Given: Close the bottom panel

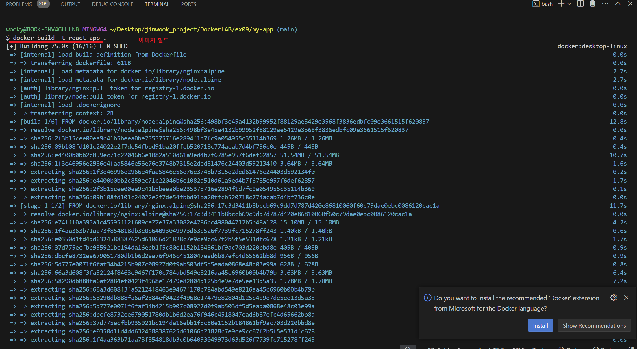Looking at the screenshot, I should point(630,4).
